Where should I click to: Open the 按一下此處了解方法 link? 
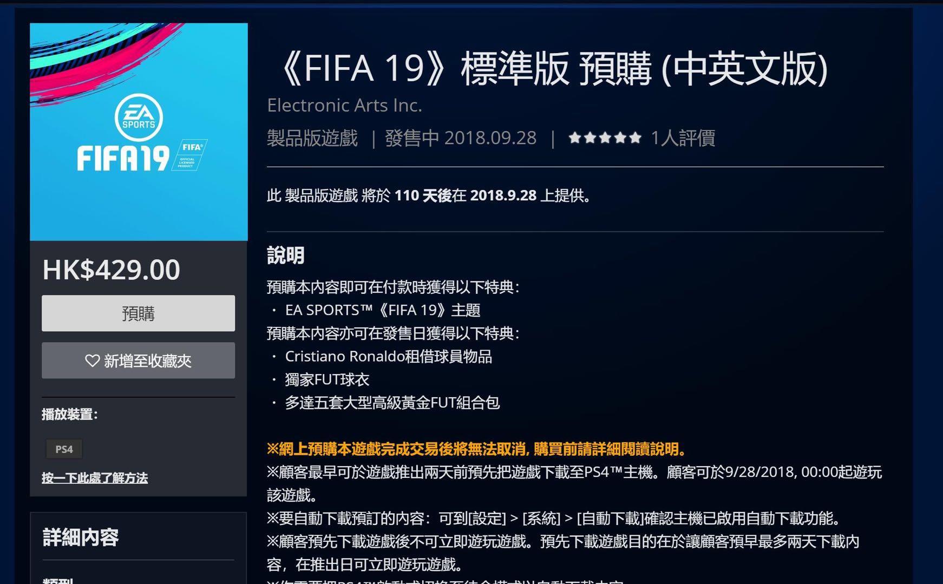coord(95,478)
